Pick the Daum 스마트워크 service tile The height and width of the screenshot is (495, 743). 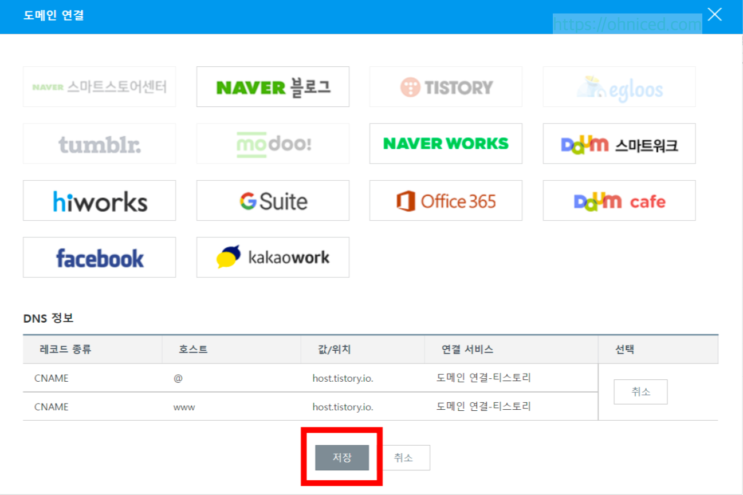click(x=619, y=144)
